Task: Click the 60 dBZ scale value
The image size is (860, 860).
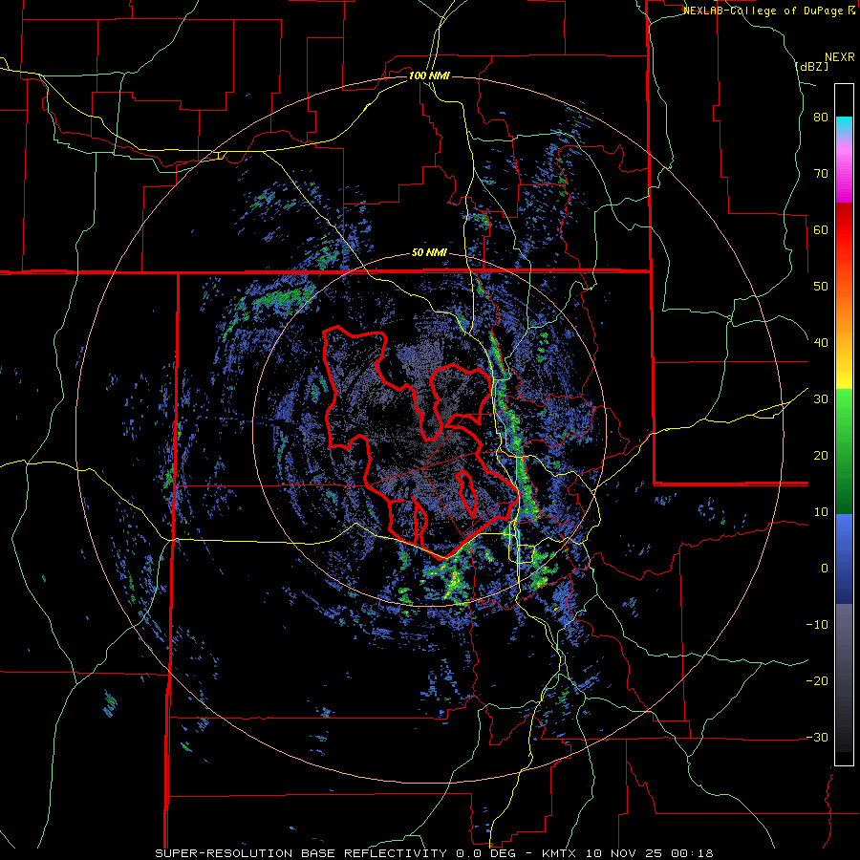Action: click(821, 229)
